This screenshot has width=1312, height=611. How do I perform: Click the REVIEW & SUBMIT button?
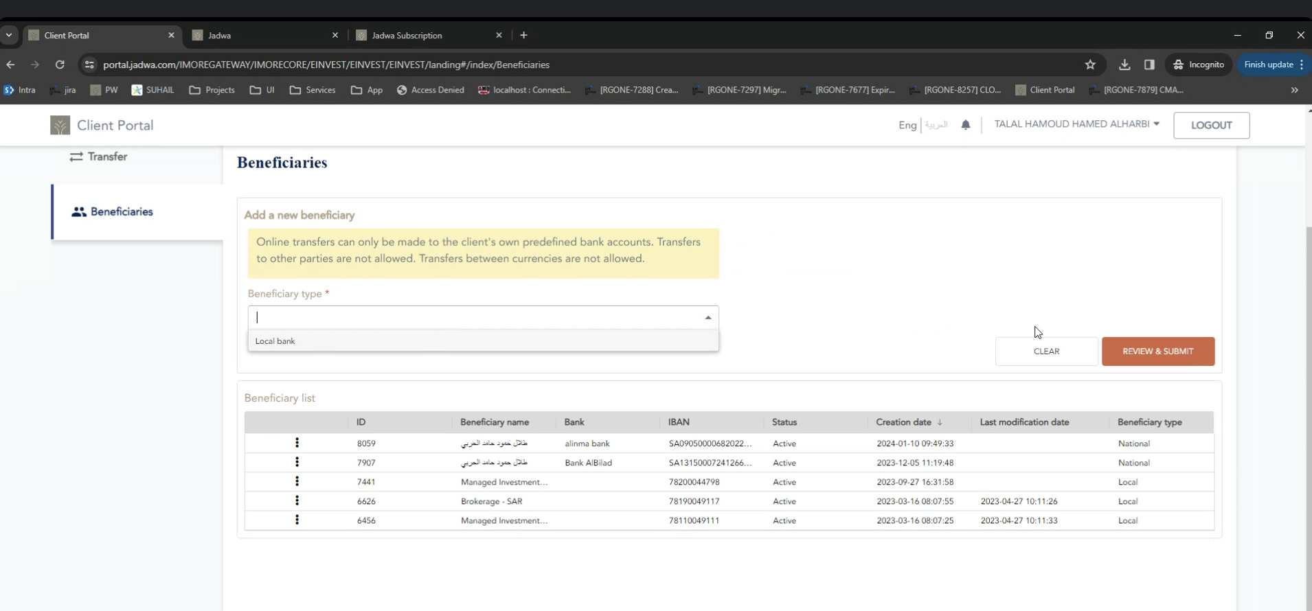(1157, 351)
